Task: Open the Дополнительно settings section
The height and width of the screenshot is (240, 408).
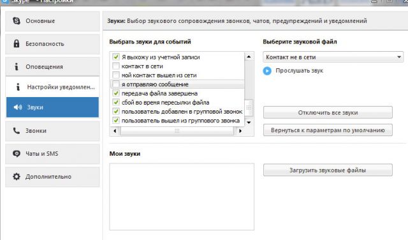Action: [x=52, y=177]
